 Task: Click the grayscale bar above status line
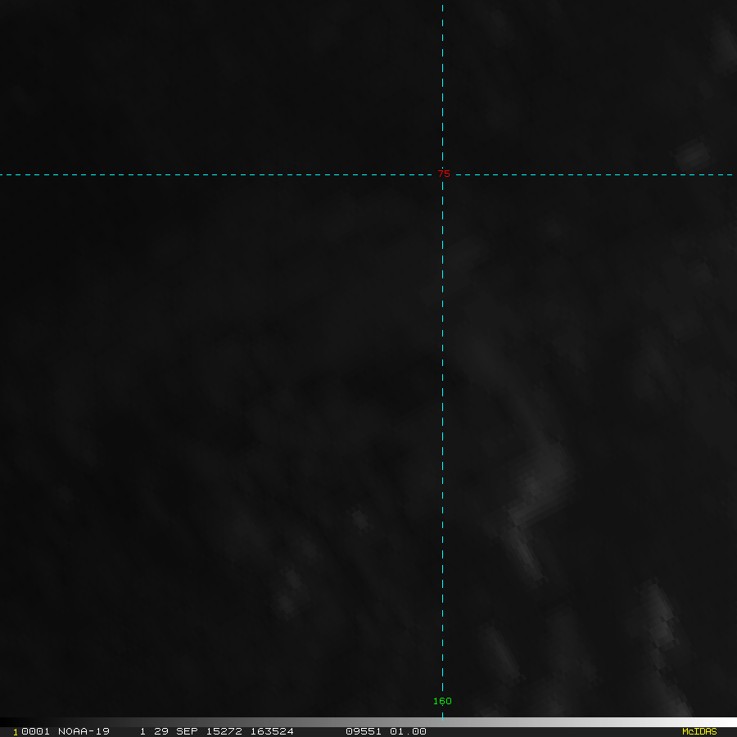(368, 722)
